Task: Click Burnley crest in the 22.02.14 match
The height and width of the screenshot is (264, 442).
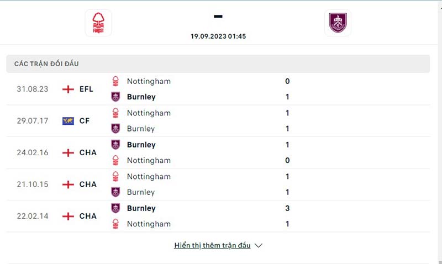Action: [115, 208]
